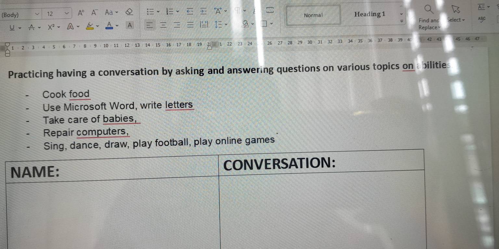The image size is (499, 249).
Task: Click the Increase Font Size A+ icon
Action: point(81,13)
